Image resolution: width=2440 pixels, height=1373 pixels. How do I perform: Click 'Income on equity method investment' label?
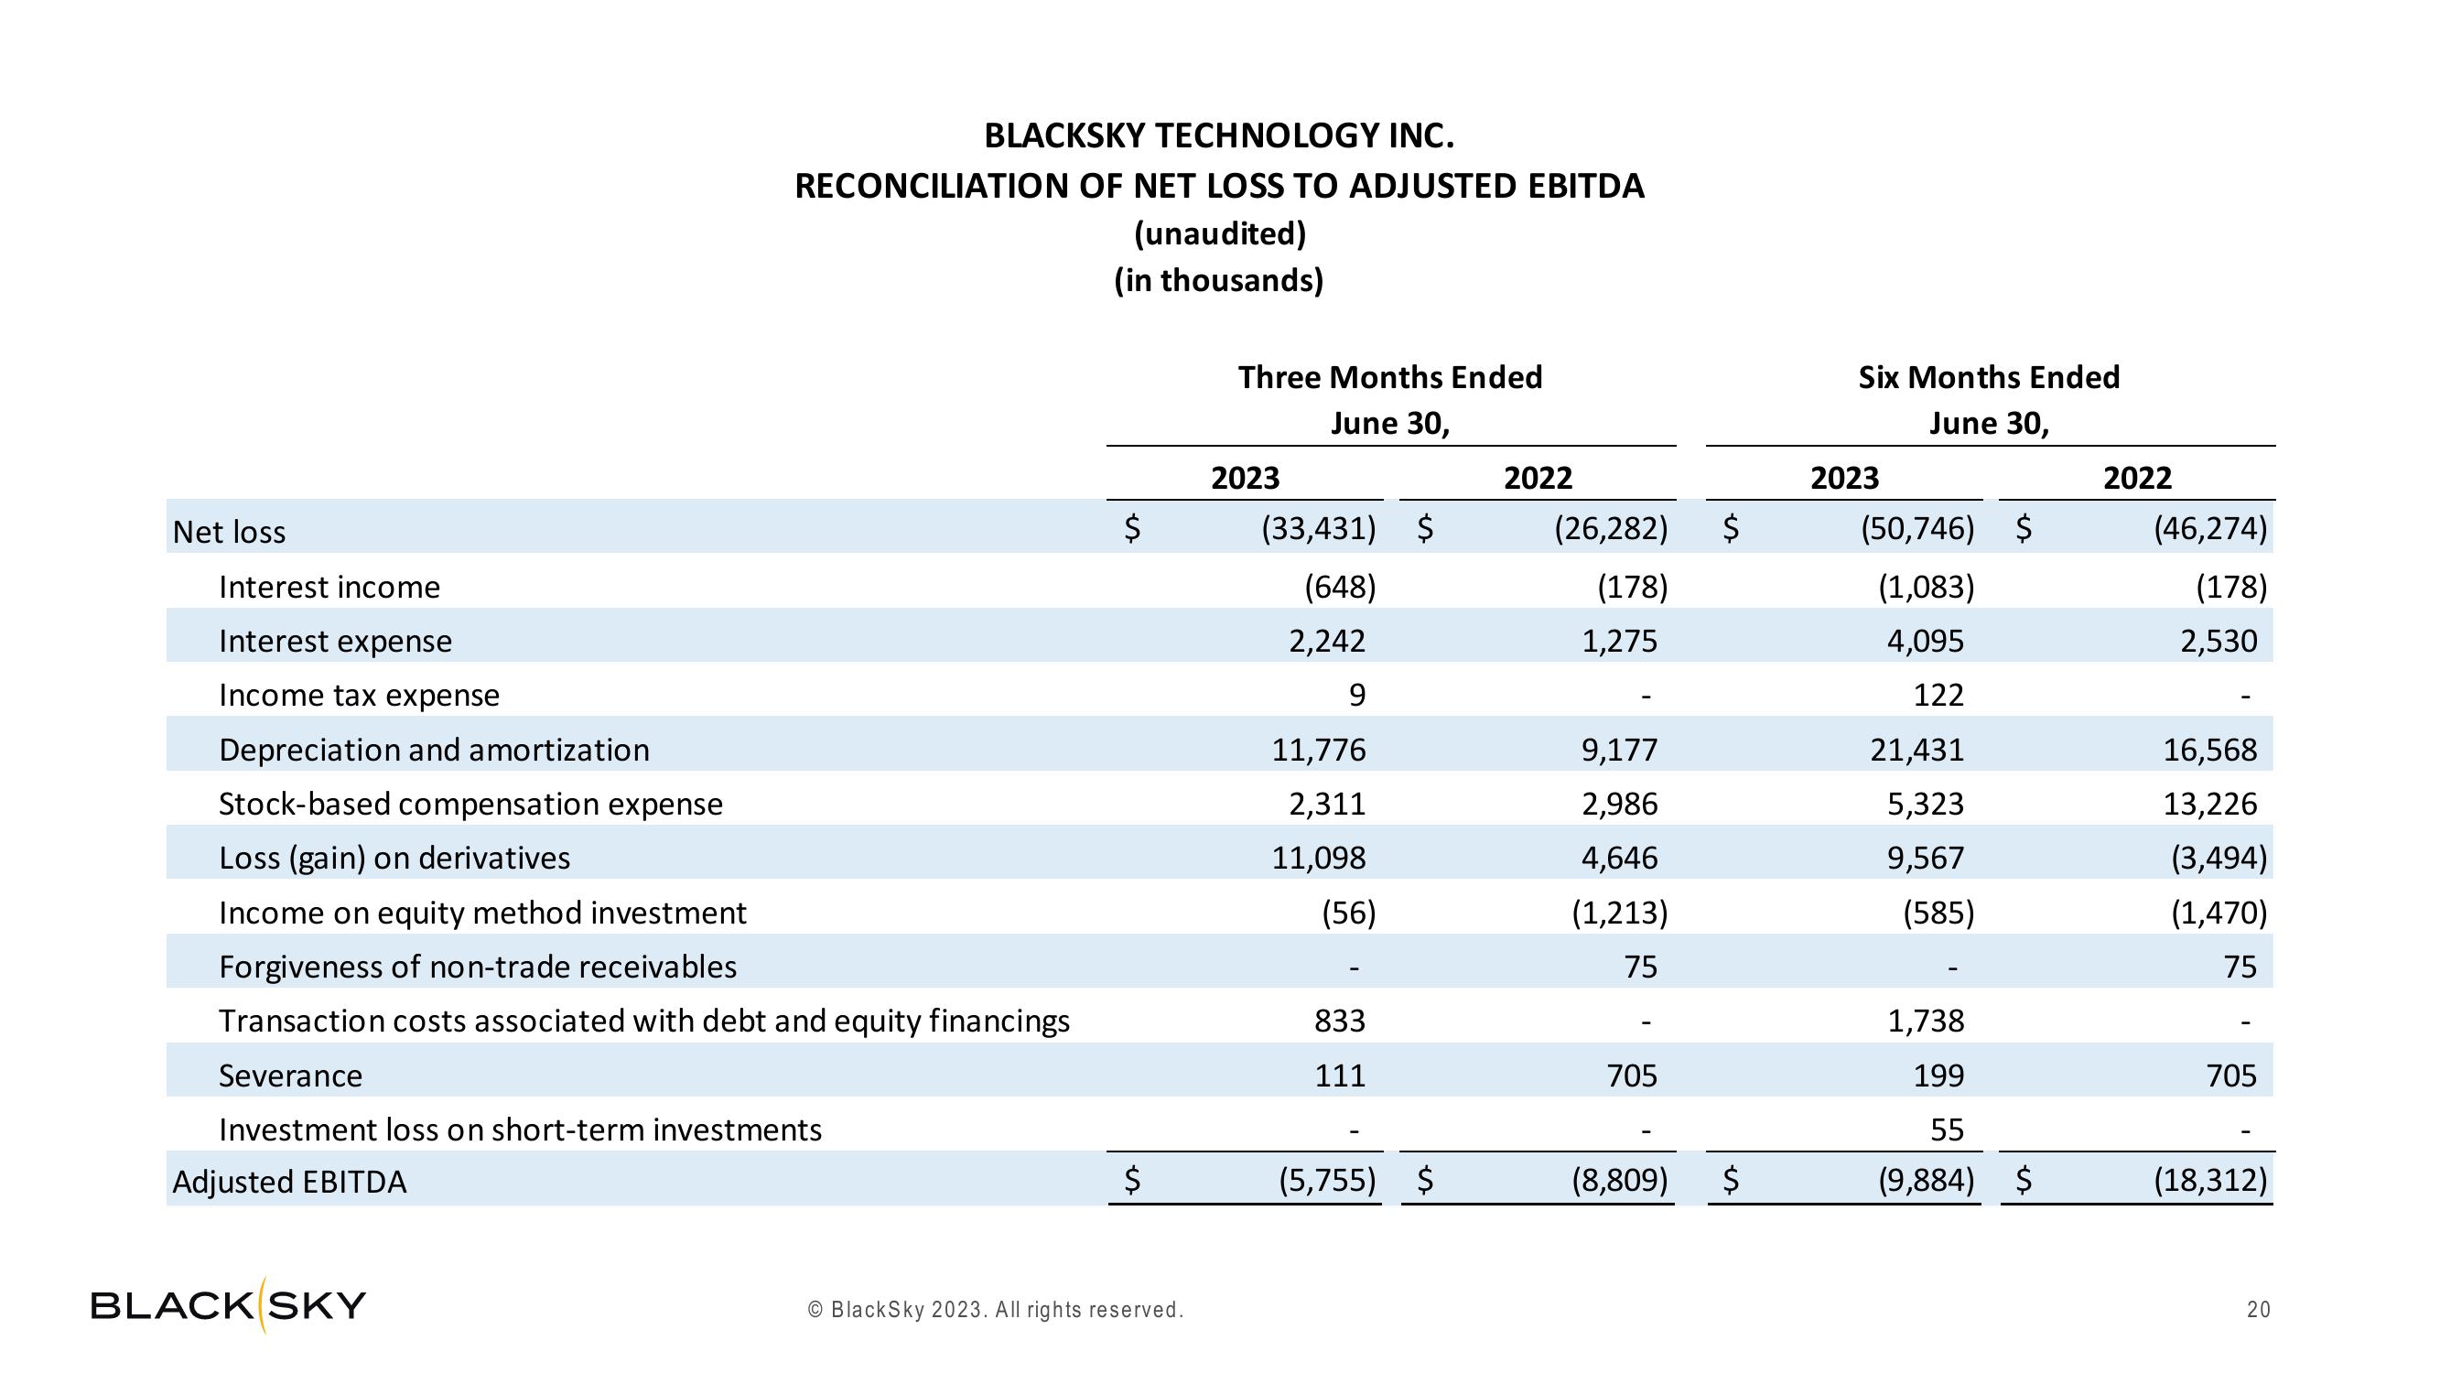(483, 914)
